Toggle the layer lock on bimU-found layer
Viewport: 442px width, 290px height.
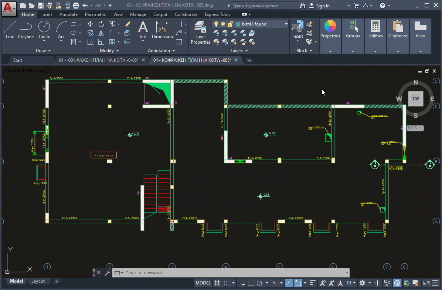point(230,24)
